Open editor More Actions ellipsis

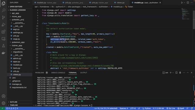click(192, 3)
